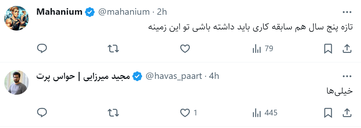Open the 2h timestamp link
This screenshot has width=361, height=128.
point(162,12)
